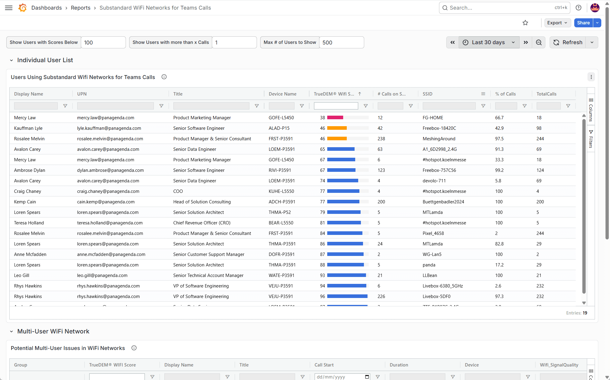Select the Livebox-6380_5GHz SSID cell
Viewport: 610px width, 380px height.
click(x=443, y=286)
